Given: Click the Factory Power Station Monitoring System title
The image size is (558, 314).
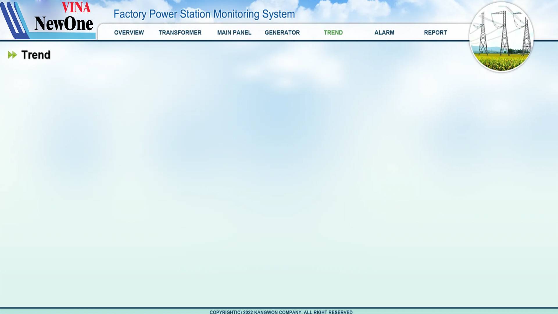Looking at the screenshot, I should tap(204, 14).
